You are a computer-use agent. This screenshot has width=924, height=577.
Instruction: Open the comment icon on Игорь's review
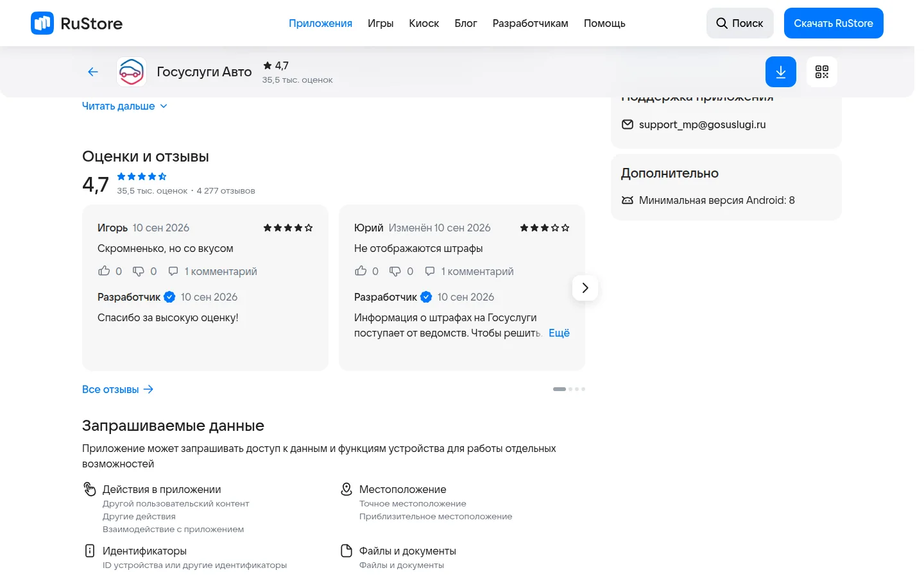pos(173,271)
